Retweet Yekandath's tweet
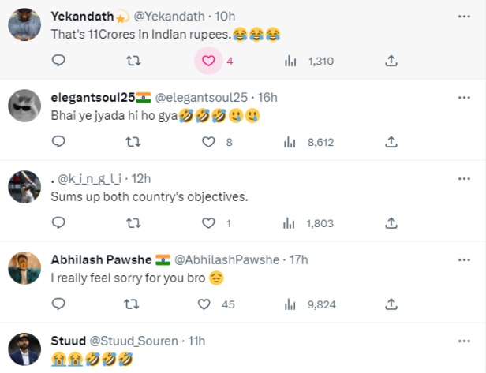Screen dimensions: 486x373 tap(133, 61)
